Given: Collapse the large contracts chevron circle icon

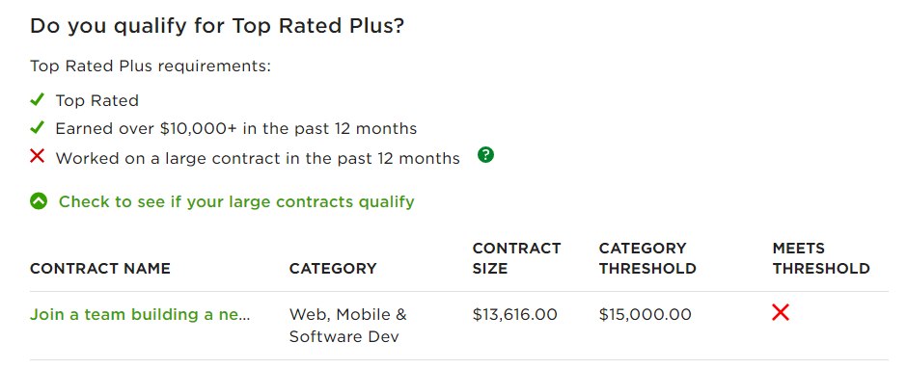Looking at the screenshot, I should [x=39, y=201].
